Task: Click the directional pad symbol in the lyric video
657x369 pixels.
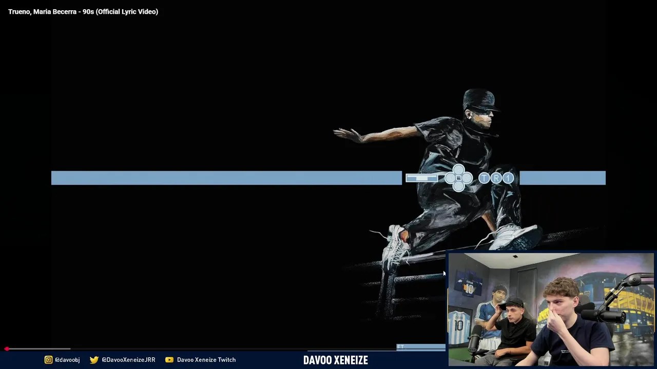Action: [458, 178]
